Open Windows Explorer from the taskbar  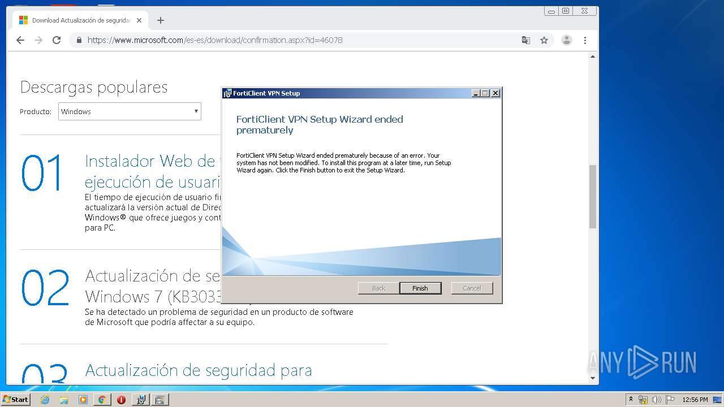(64, 400)
